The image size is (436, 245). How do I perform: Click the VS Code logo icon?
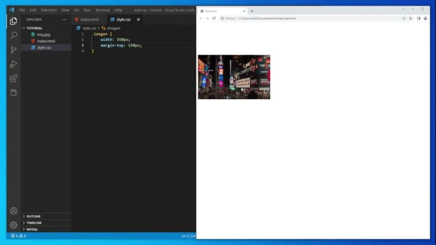point(11,10)
